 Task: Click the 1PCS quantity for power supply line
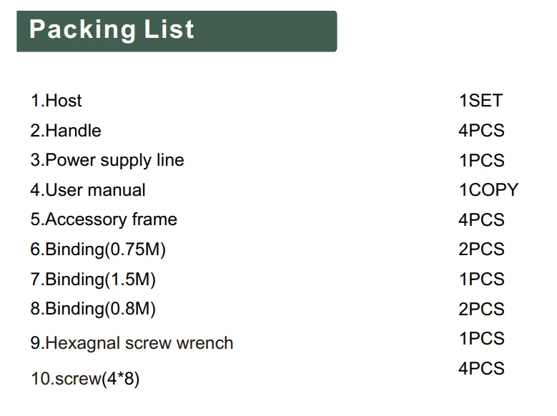(482, 160)
